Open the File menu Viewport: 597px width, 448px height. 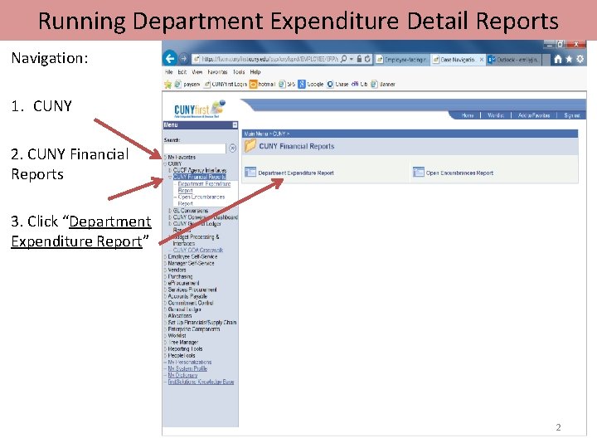[168, 72]
